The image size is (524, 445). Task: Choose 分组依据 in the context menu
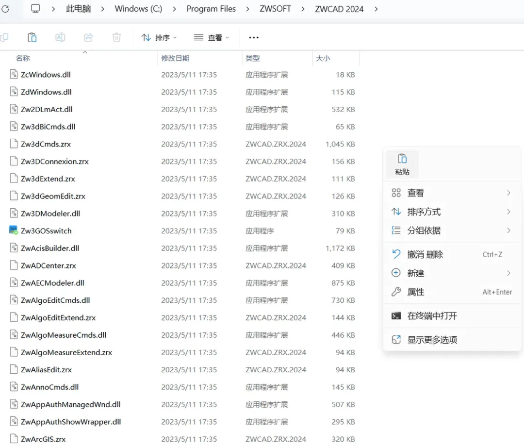tap(452, 231)
